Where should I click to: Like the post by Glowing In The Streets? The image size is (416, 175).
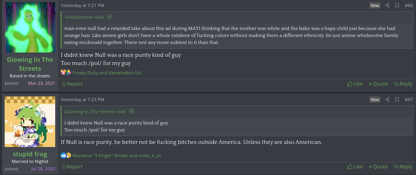(355, 84)
